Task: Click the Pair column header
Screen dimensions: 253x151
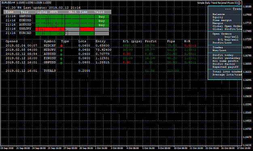Action: coord(25,12)
